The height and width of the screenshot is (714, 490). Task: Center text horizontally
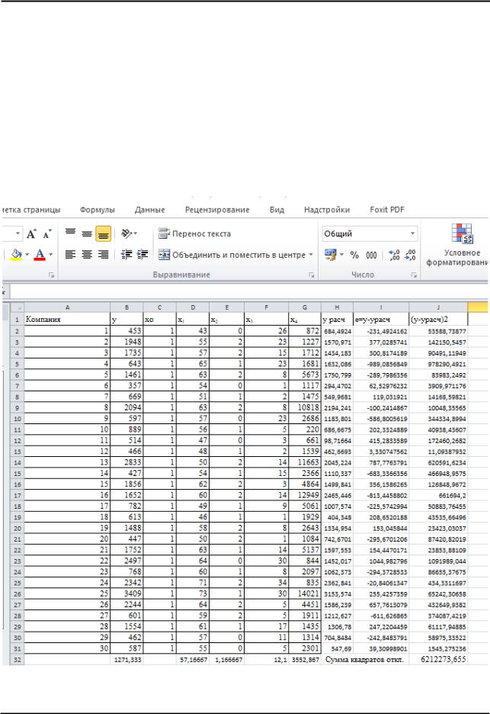click(87, 255)
